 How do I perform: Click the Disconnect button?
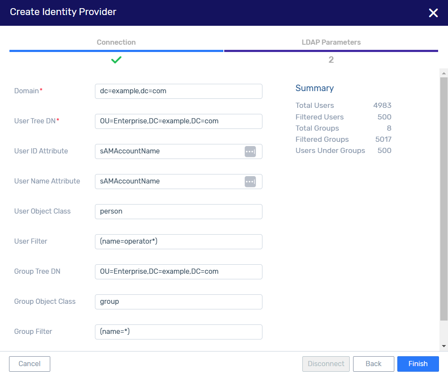[326, 364]
